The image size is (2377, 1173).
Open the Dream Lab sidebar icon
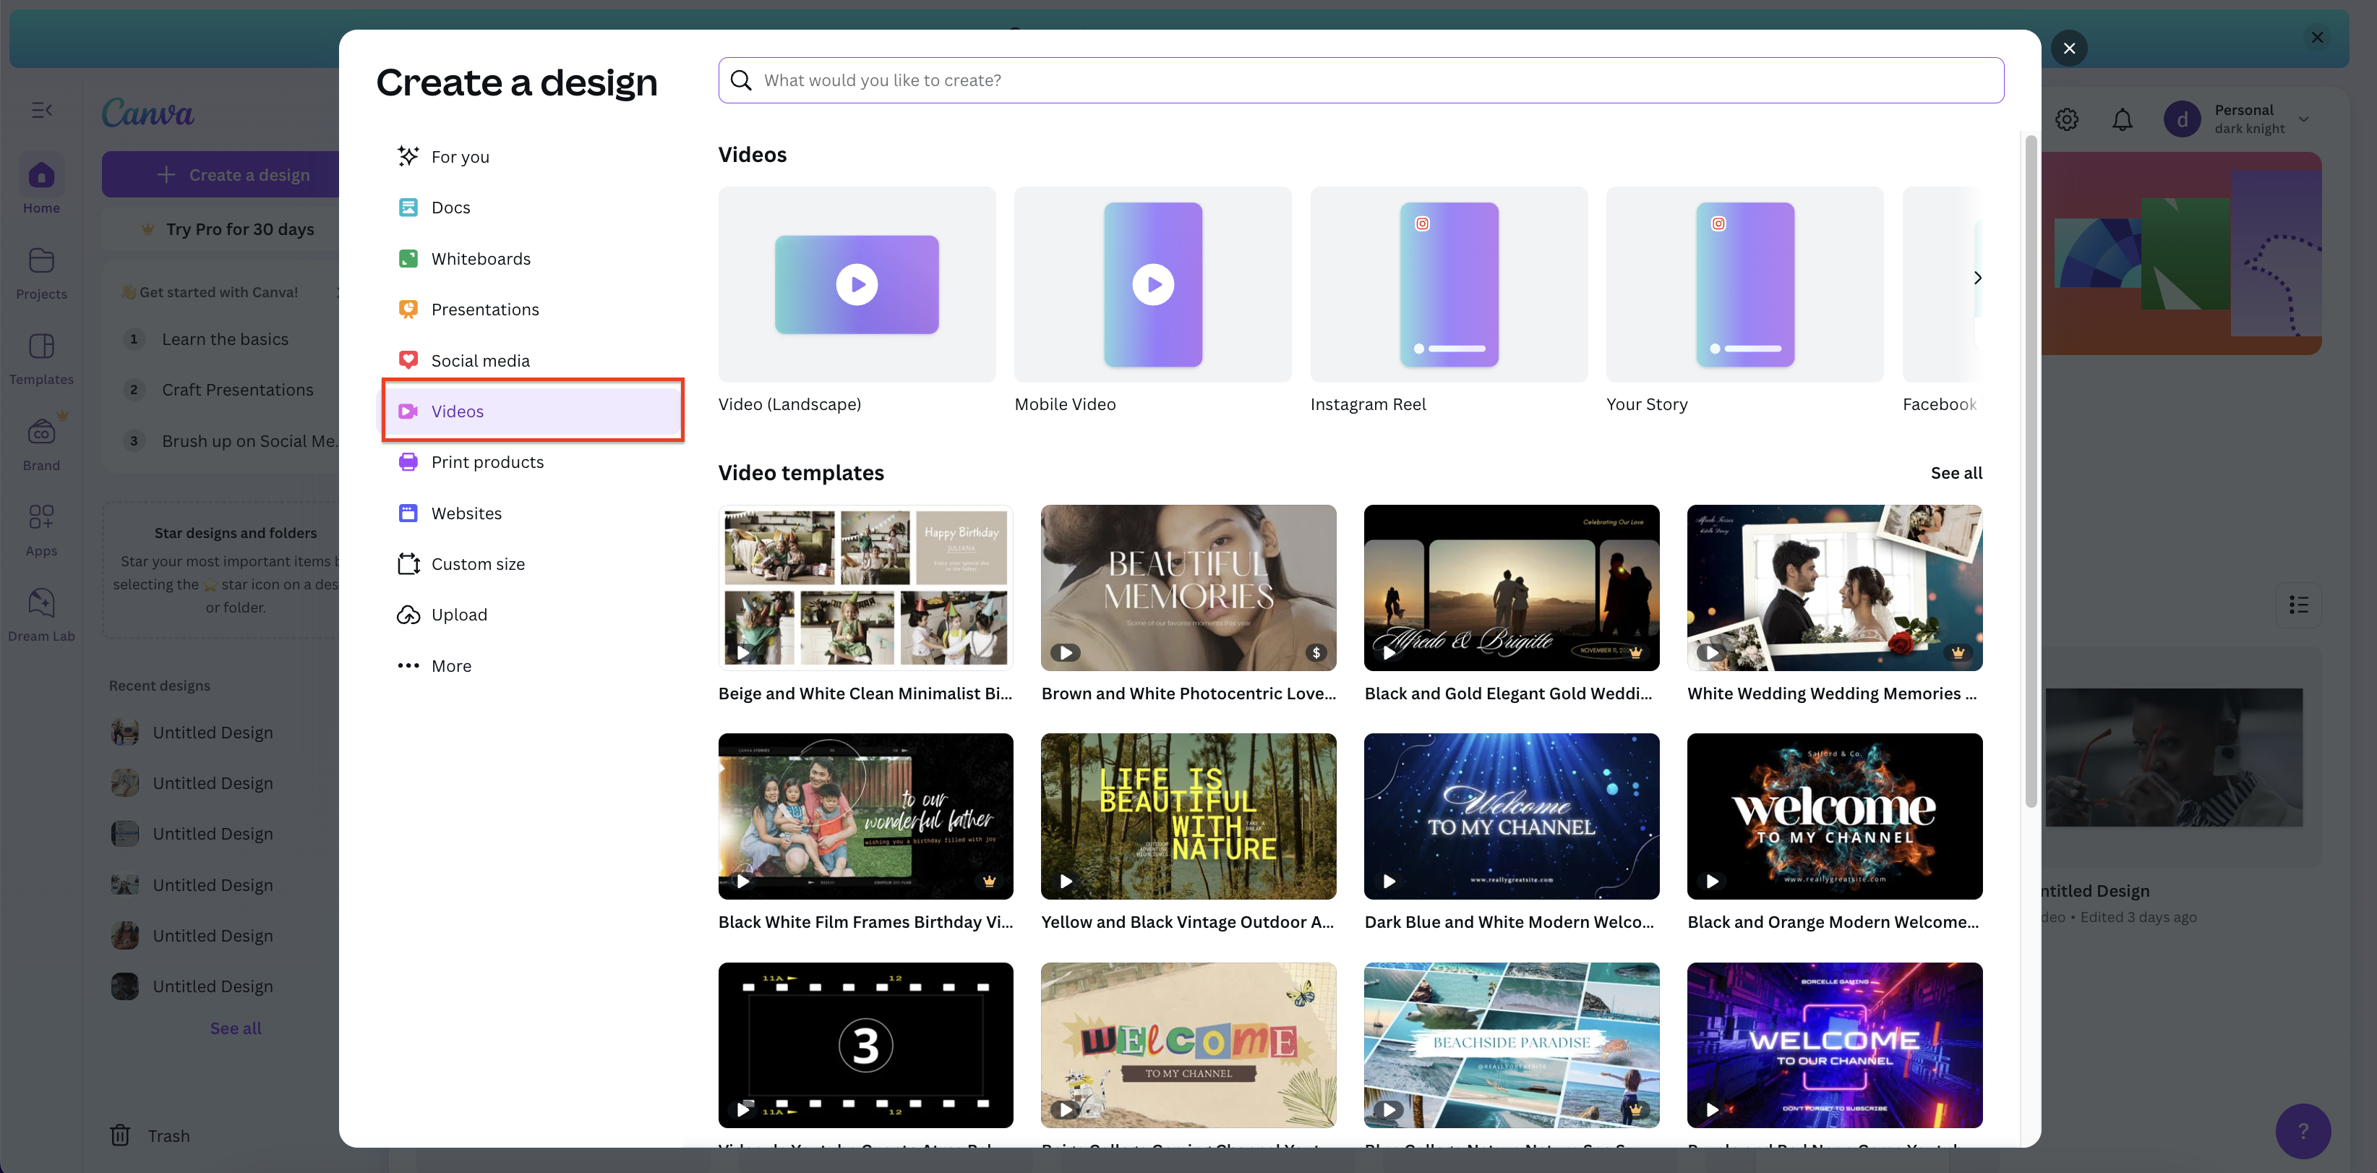point(41,605)
